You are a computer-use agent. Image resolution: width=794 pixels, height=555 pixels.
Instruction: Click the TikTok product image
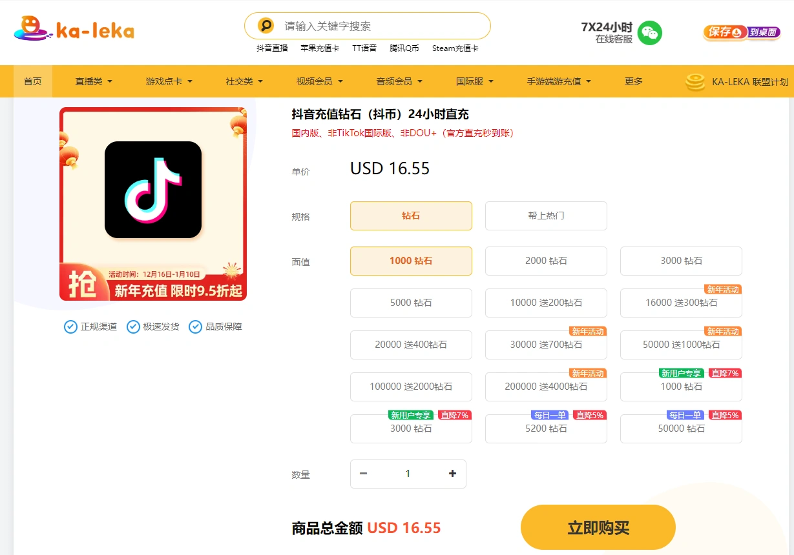coord(153,204)
